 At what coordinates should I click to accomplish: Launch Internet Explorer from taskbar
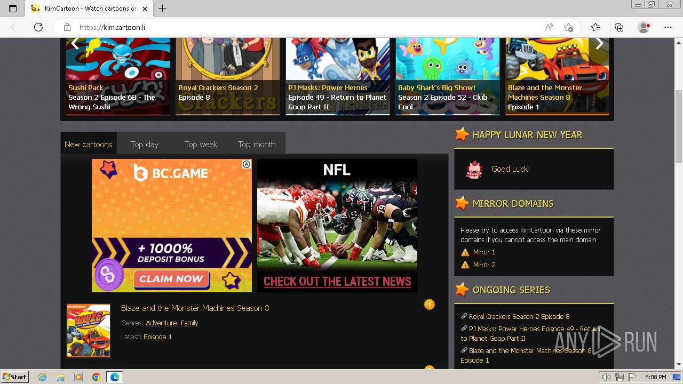(42, 377)
